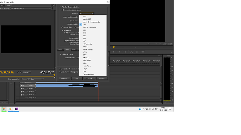This screenshot has height=135, width=241.
Task: Select Windows Media from the format list
Action: (93, 74)
